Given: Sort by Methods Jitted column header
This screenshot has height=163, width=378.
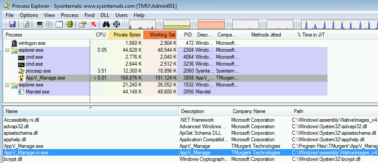Looking at the screenshot, I should [x=262, y=35].
